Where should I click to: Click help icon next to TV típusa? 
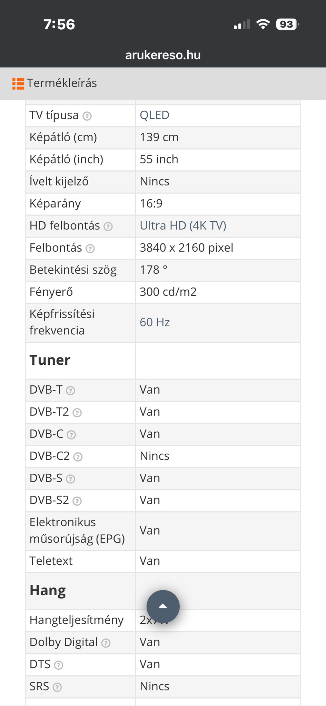coord(87,116)
